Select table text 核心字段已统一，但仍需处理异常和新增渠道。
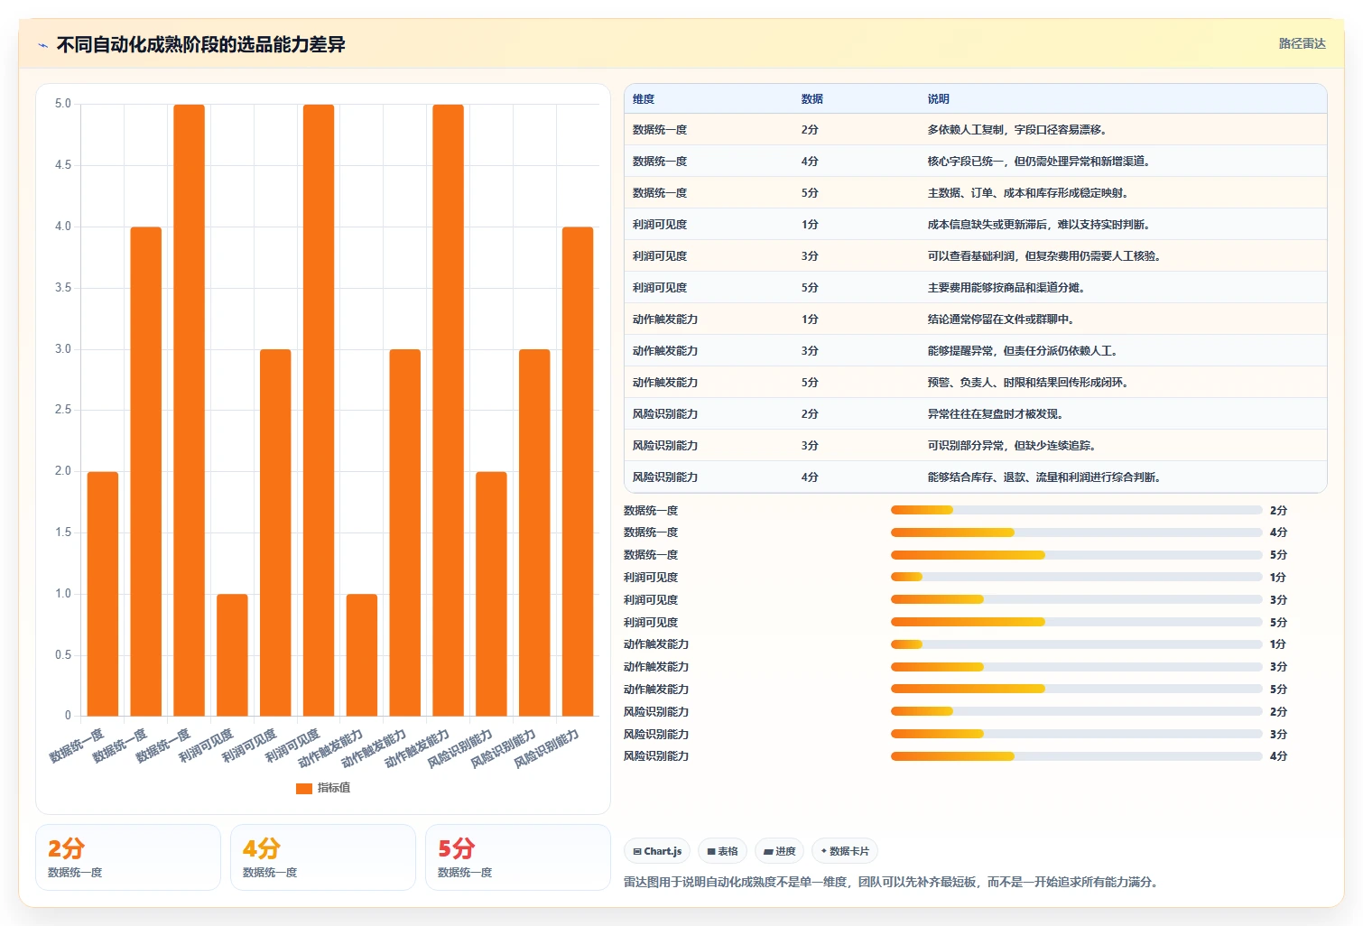 point(1039,162)
